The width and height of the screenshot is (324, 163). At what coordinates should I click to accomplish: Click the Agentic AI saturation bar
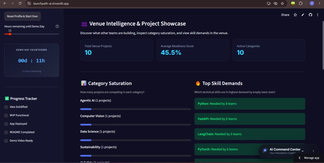(x=135, y=109)
